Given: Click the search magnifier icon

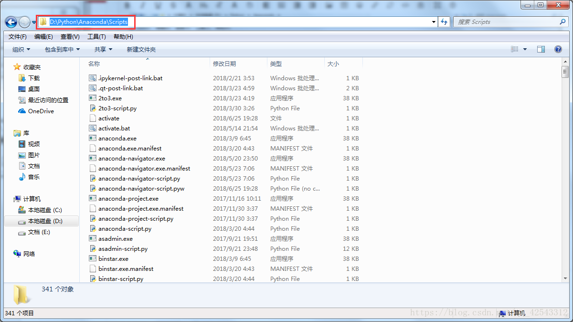Looking at the screenshot, I should [562, 22].
